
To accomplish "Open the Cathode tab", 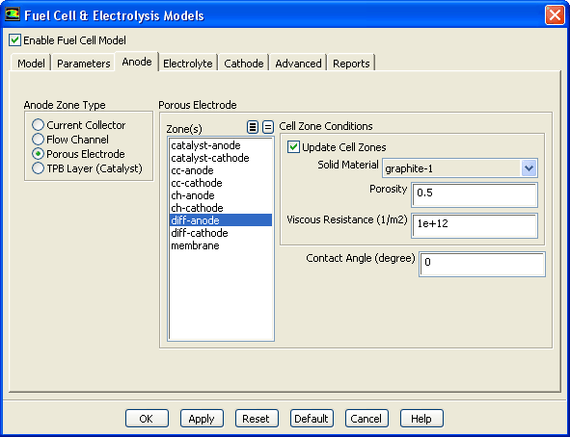I will pos(244,64).
